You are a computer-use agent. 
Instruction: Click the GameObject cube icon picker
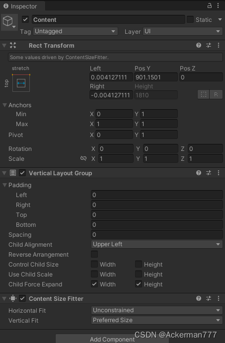[9, 22]
